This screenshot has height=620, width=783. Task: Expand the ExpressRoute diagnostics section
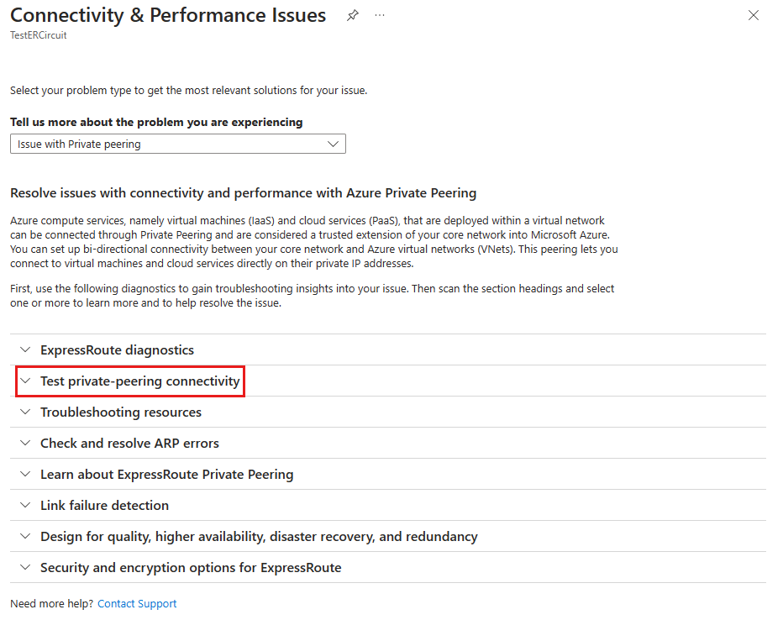(117, 349)
